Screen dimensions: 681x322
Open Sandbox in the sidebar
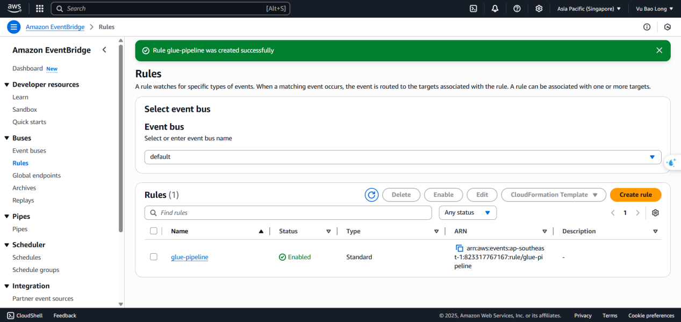tap(25, 110)
